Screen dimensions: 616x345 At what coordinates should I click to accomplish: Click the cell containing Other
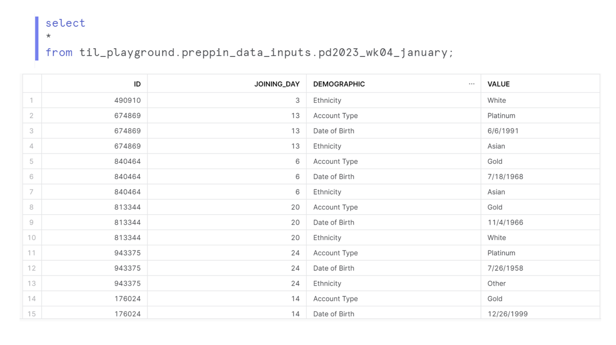point(497,283)
